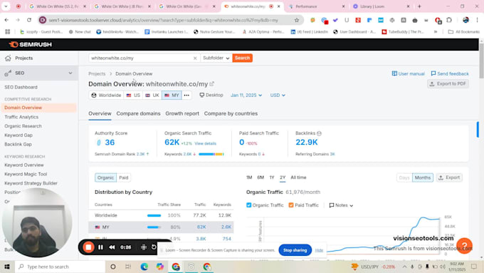Open Notes dropdown on chart
Viewport: 484px width, 273px height.
[341, 205]
